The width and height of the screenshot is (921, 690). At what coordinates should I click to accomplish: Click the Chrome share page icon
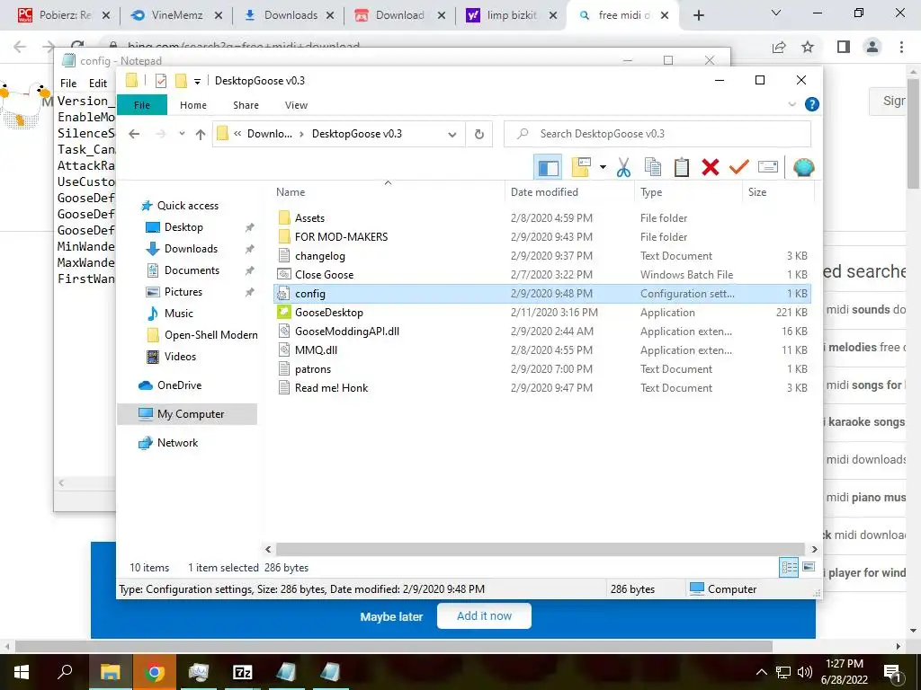[779, 47]
